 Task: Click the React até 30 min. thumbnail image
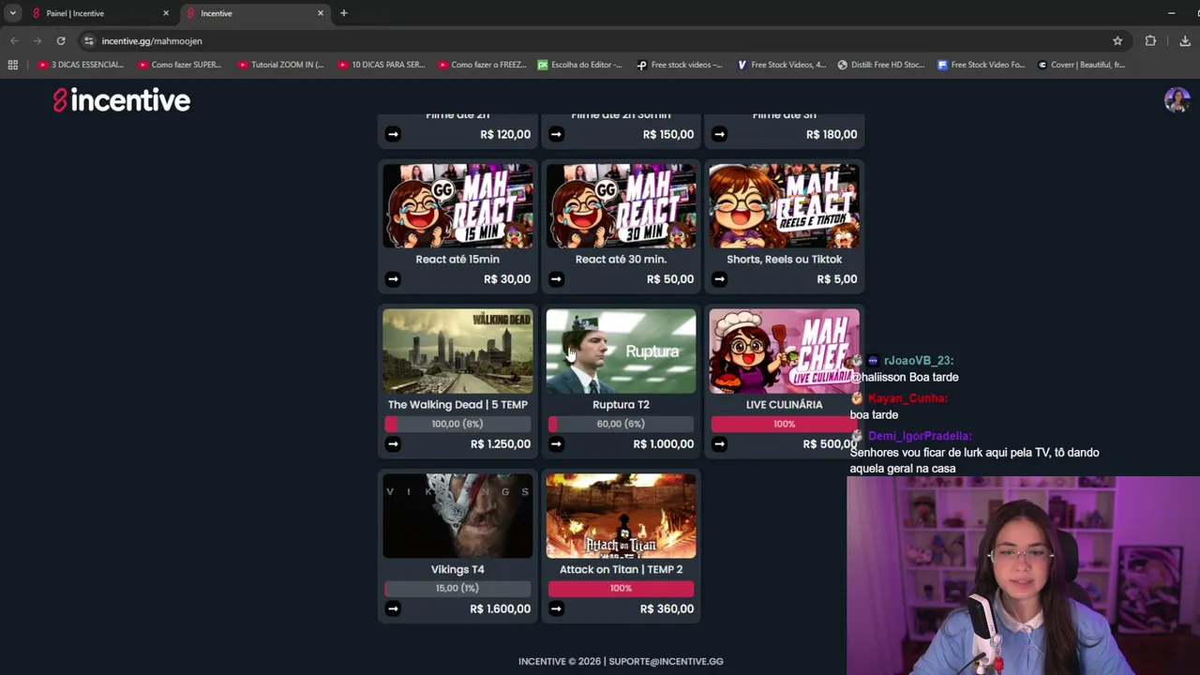(621, 206)
